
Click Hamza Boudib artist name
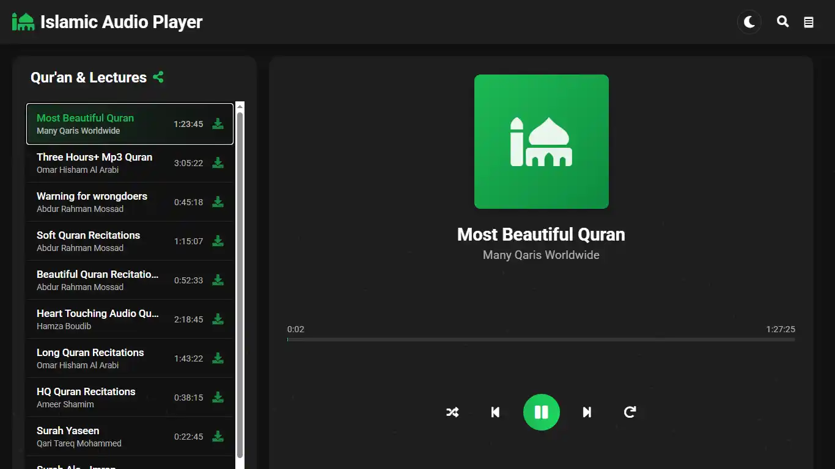(x=64, y=326)
